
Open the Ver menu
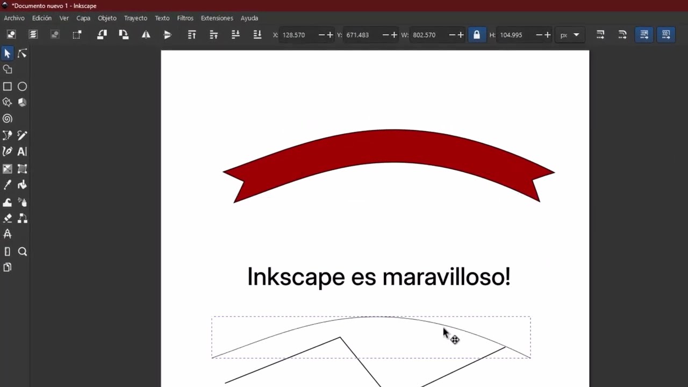click(64, 18)
